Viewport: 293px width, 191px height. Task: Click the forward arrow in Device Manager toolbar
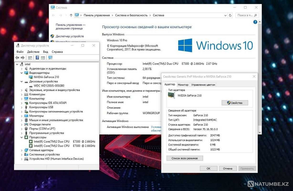(x=22, y=58)
